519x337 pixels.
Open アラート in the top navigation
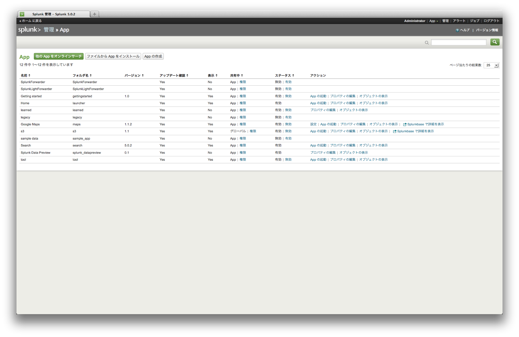[x=459, y=21]
